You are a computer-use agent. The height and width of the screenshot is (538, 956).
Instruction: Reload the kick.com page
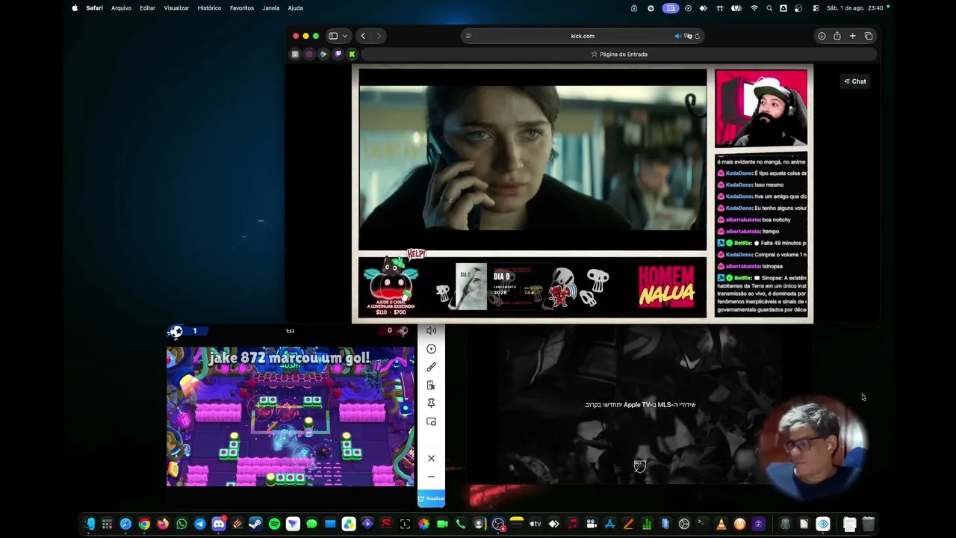[697, 36]
